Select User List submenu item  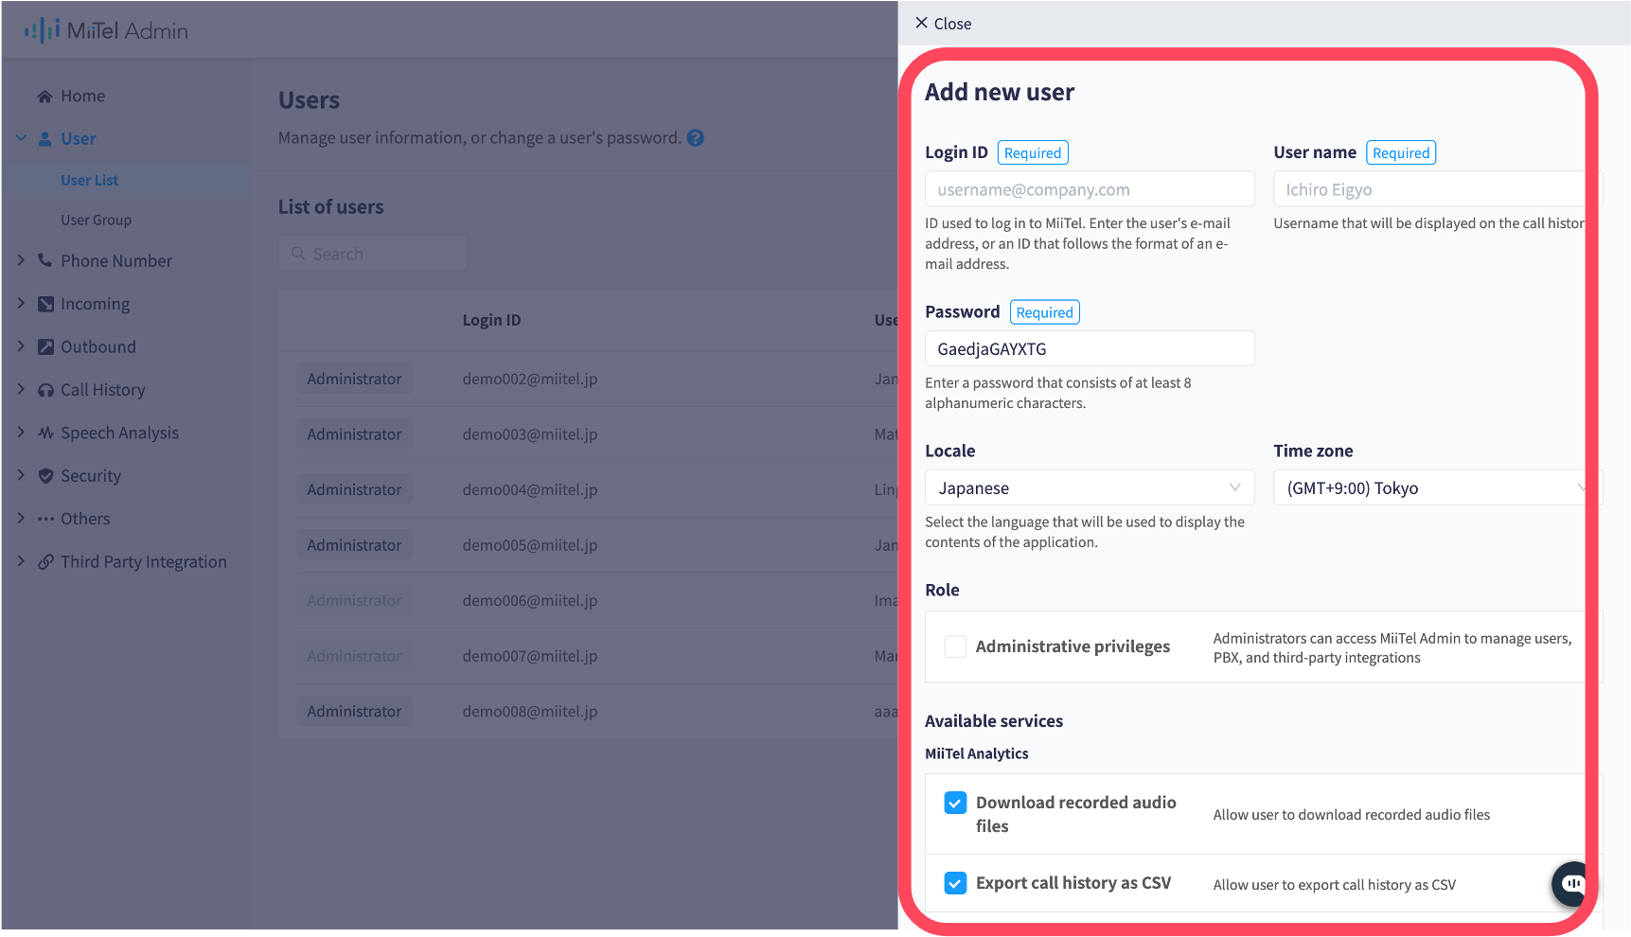pyautogui.click(x=89, y=180)
